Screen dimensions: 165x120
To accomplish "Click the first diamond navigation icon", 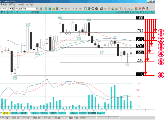I will coord(62,9).
